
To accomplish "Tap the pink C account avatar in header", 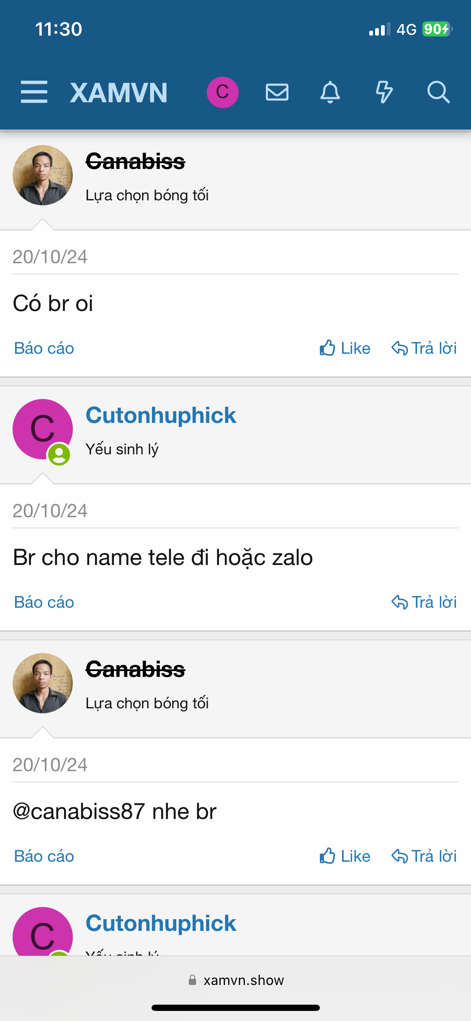I will tap(222, 92).
